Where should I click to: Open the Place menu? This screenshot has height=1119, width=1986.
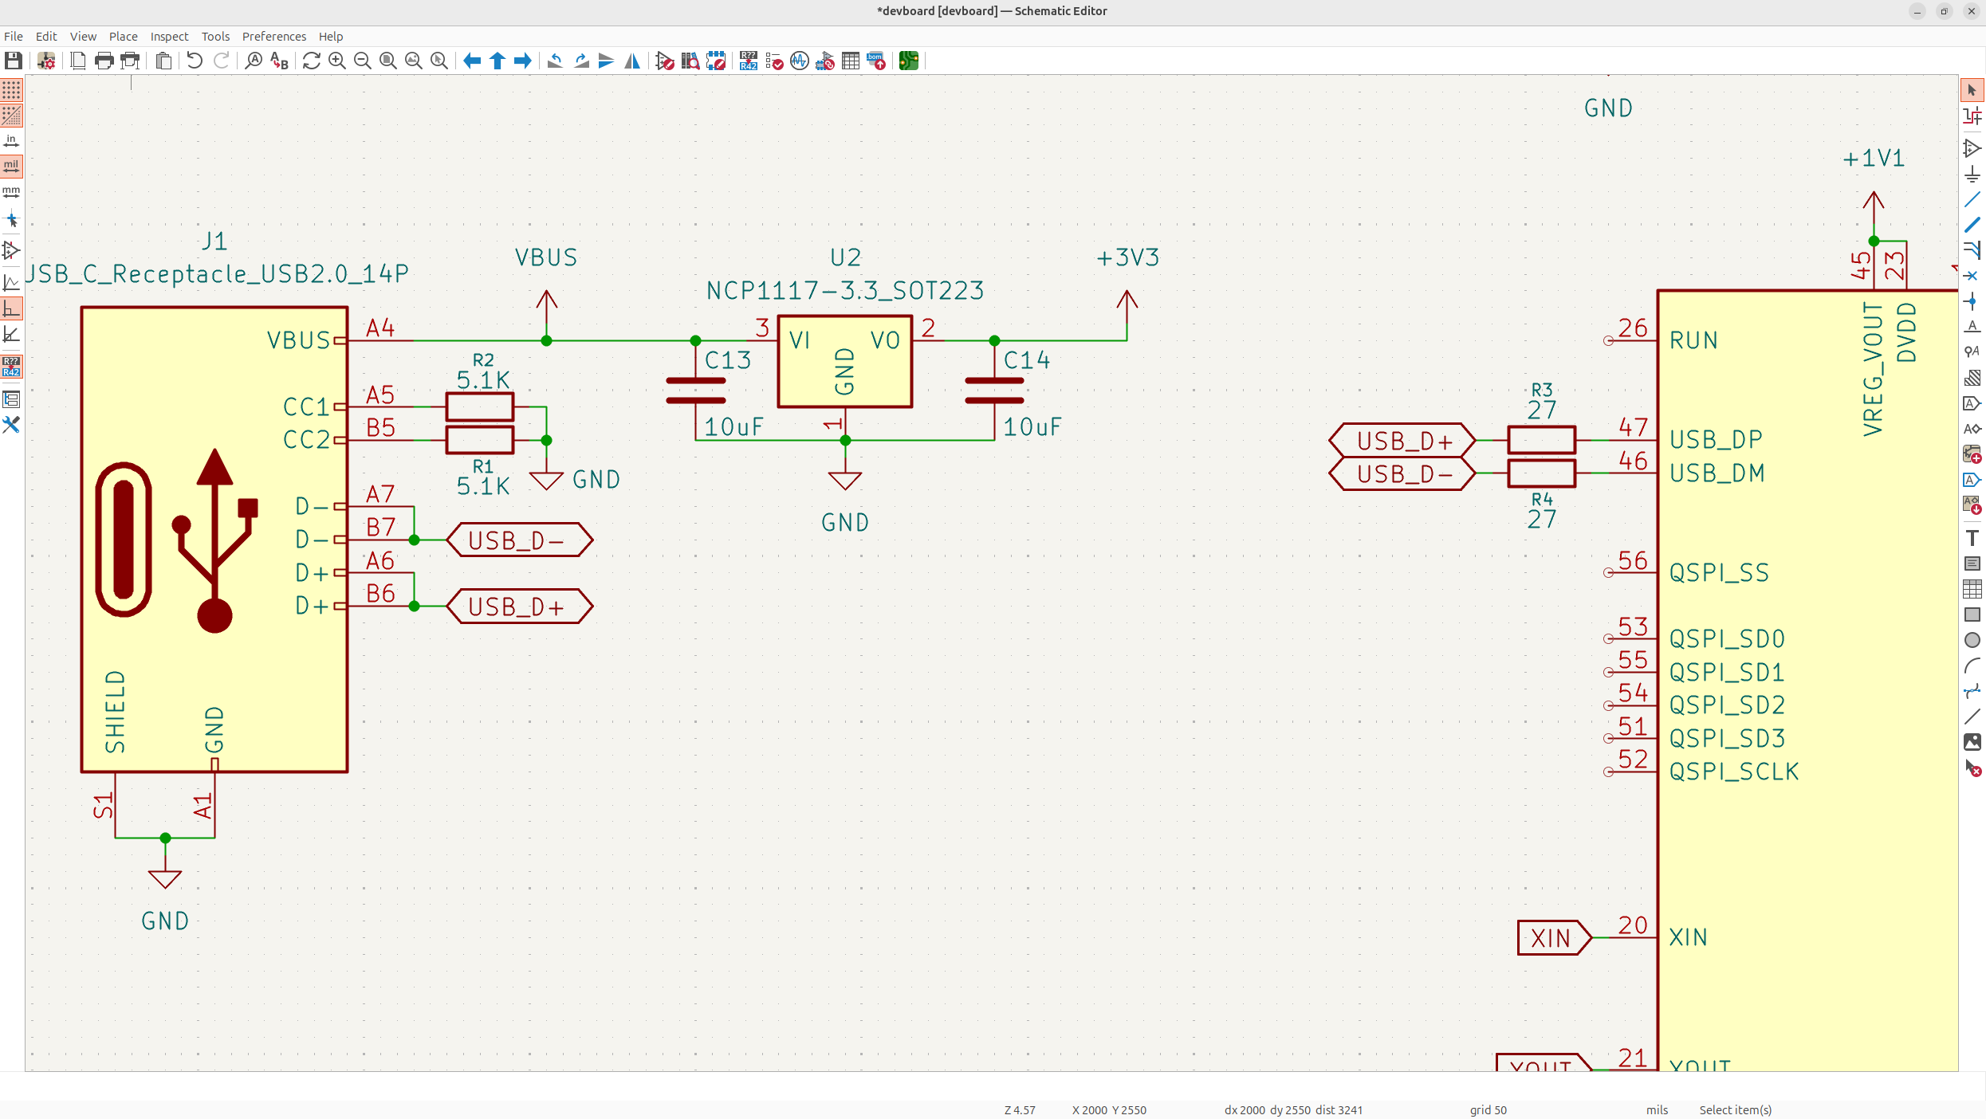[123, 37]
